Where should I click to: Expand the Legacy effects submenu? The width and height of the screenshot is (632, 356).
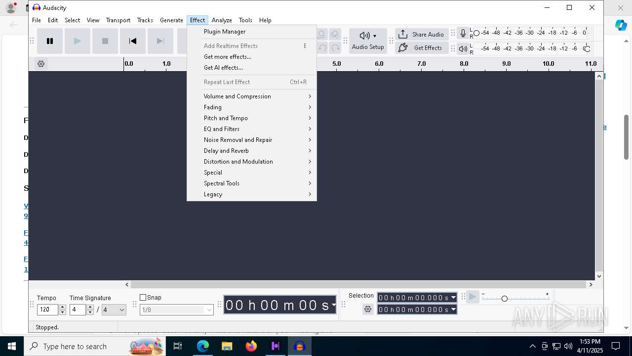252,194
